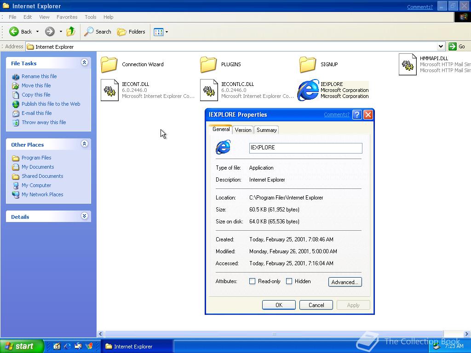Viewport: 471px width, 353px height.
Task: Open the View menu
Action: (44, 17)
